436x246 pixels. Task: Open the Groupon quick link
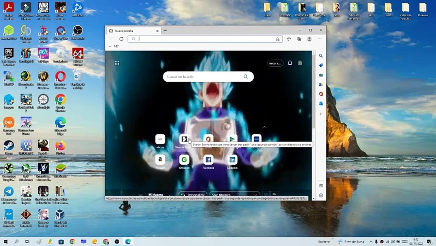click(184, 162)
